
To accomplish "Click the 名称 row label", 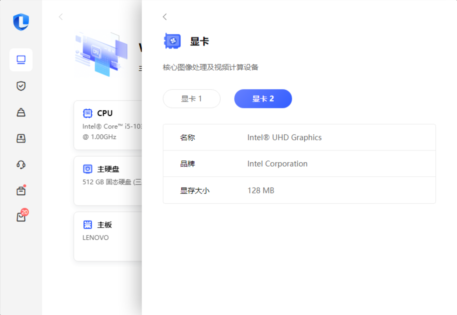I will click(187, 138).
